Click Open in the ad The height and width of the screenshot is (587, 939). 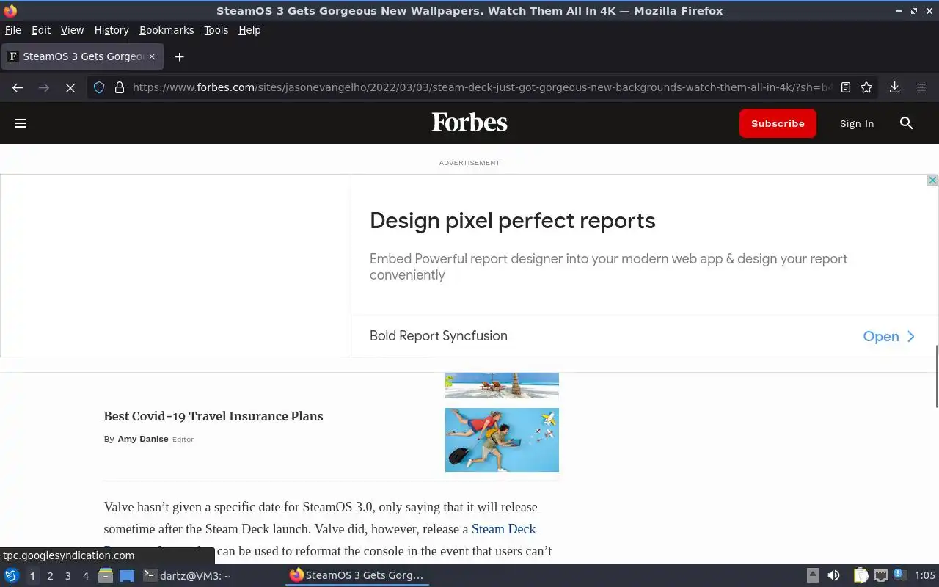(889, 336)
